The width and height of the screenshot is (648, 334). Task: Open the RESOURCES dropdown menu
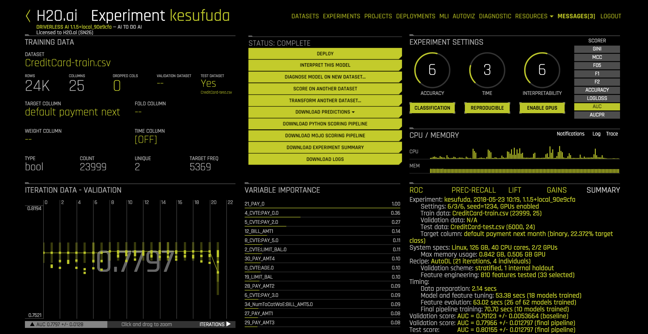point(534,16)
